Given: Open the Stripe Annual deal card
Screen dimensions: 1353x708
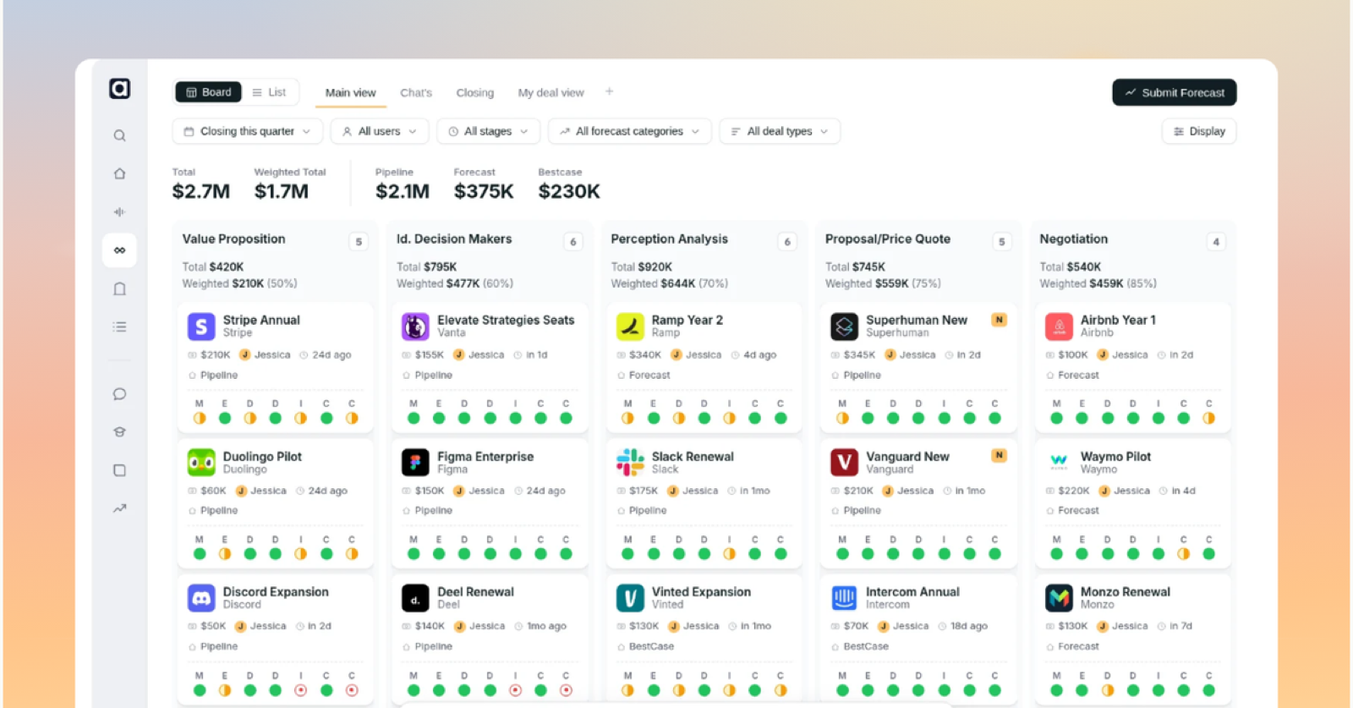Looking at the screenshot, I should click(x=276, y=368).
